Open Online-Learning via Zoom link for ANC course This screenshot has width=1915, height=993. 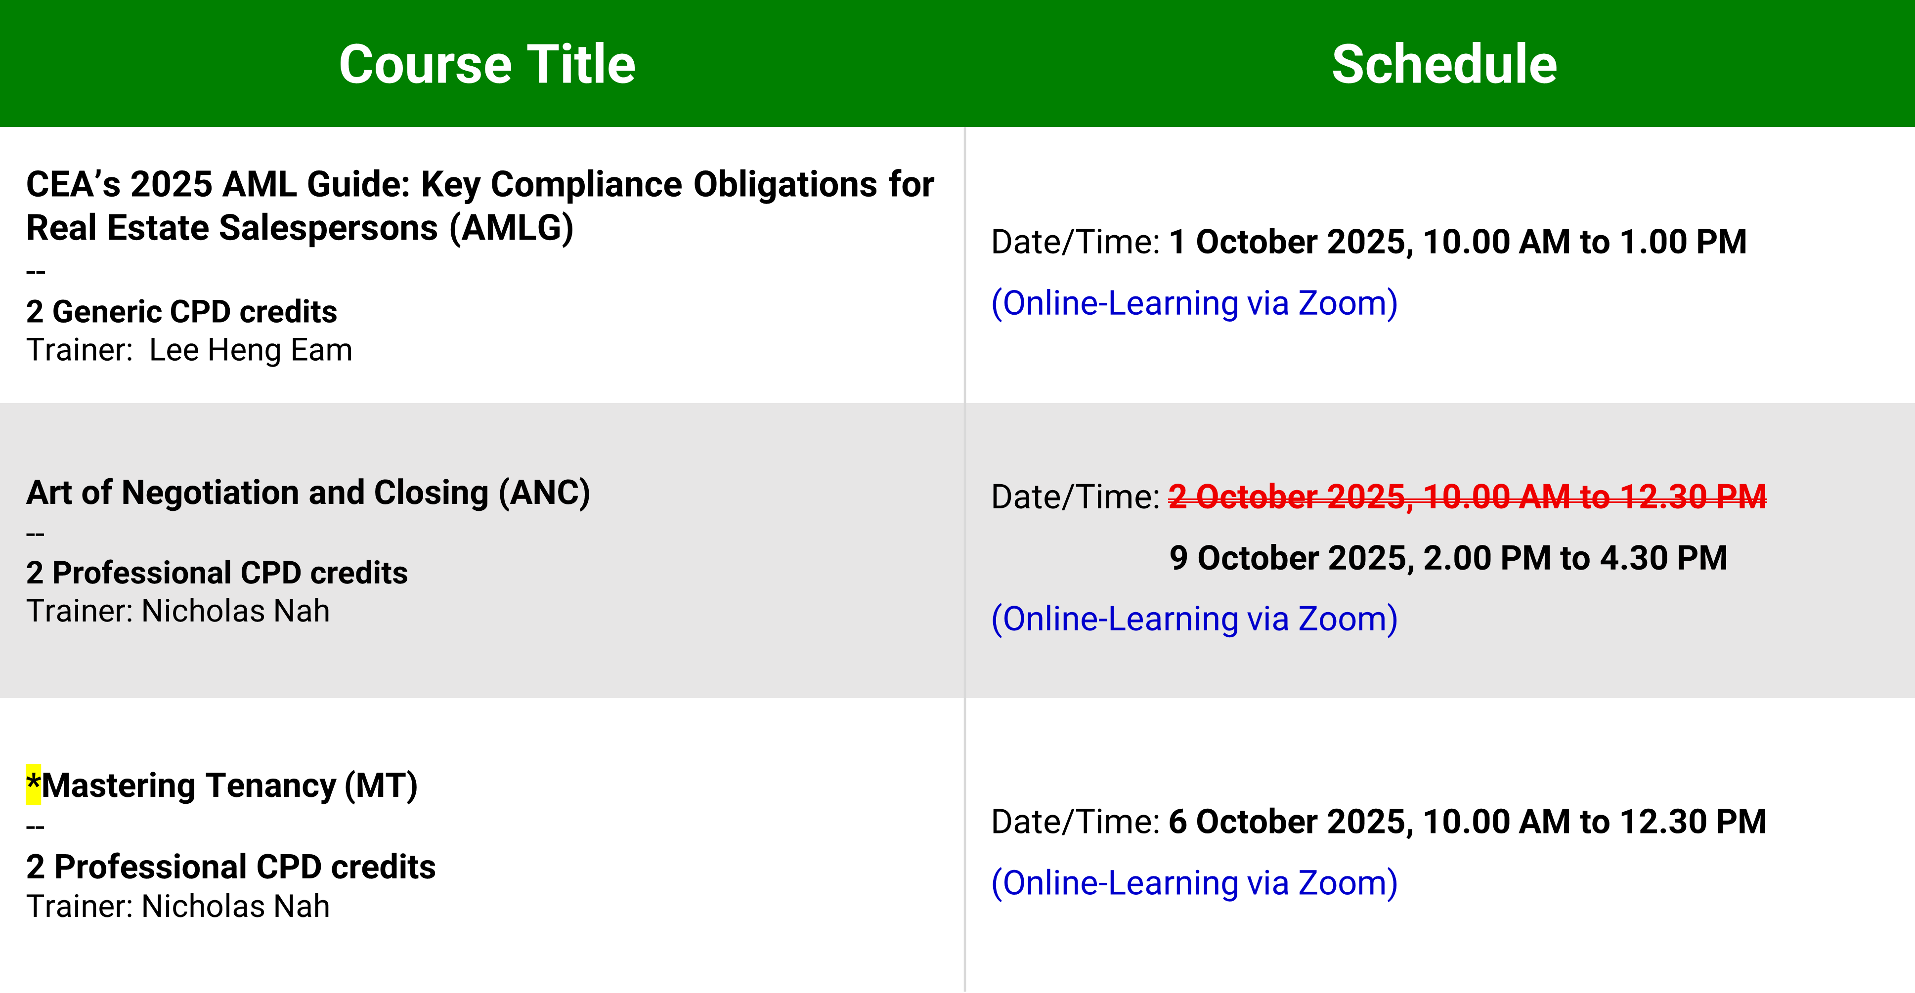[1194, 619]
